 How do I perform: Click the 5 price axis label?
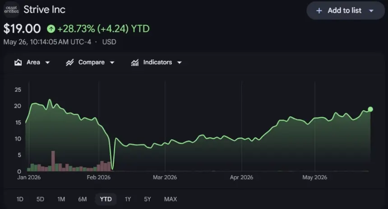19,155
